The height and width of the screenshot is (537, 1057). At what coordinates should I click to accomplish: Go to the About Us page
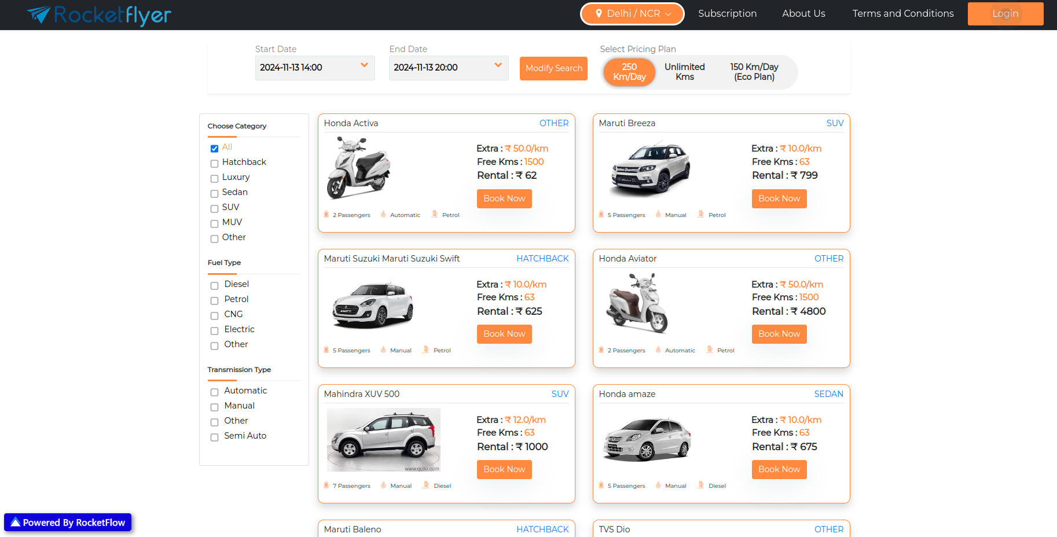(803, 14)
